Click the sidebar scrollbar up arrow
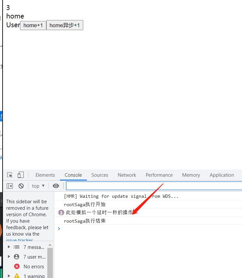The width and height of the screenshot is (242, 278). point(50,245)
